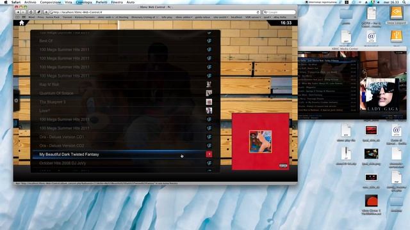Click the album thumbnail on The Blueprint 3 row
Image resolution: width=410 pixels, height=230 pixels.
pos(209,102)
